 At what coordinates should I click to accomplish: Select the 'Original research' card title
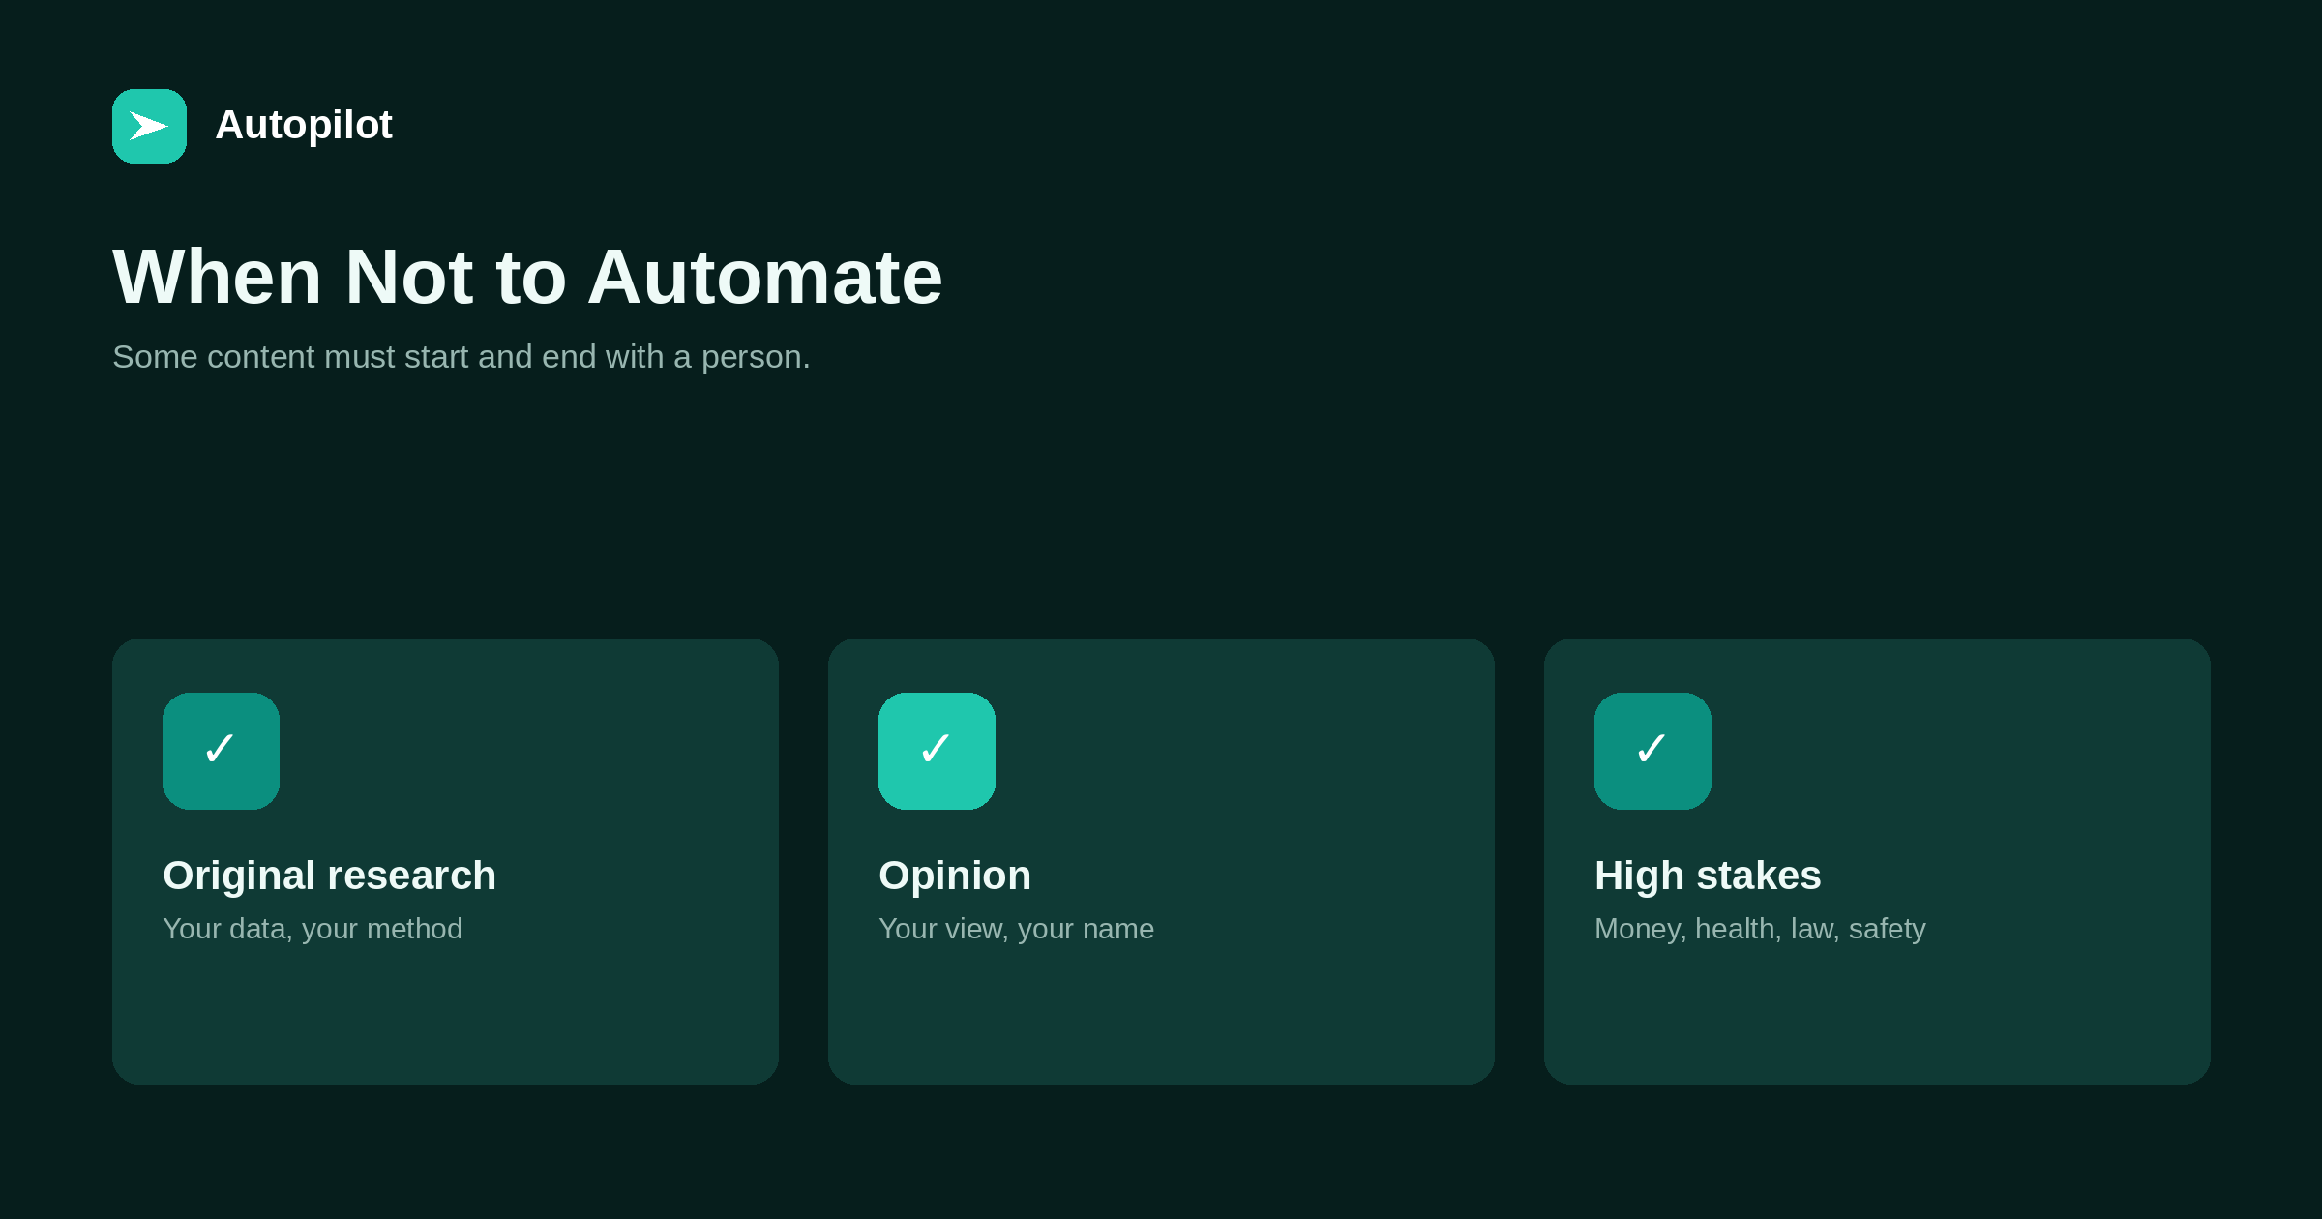click(x=329, y=876)
